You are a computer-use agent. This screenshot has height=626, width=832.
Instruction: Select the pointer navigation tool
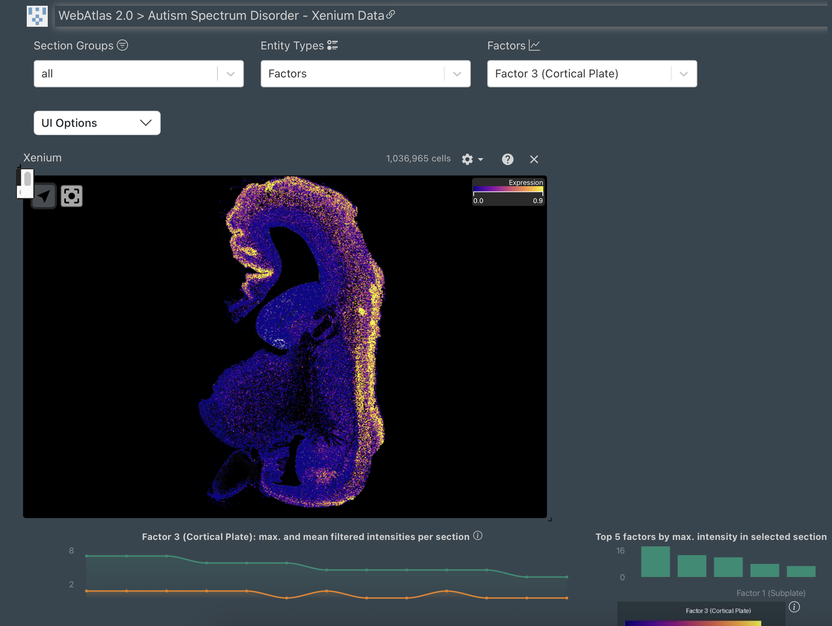[44, 196]
